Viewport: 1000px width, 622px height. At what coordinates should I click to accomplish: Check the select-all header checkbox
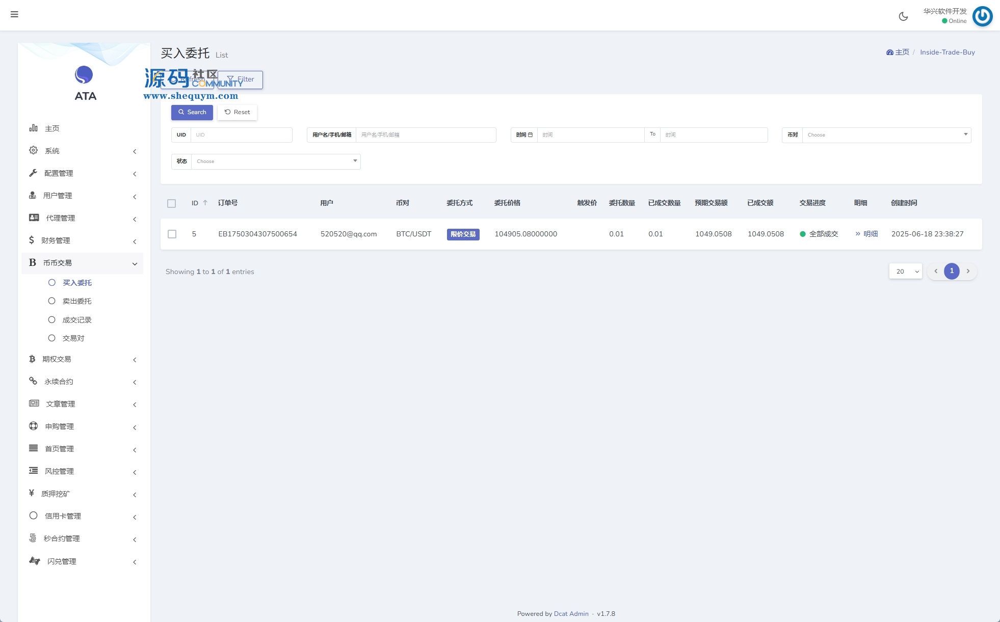pyautogui.click(x=172, y=203)
